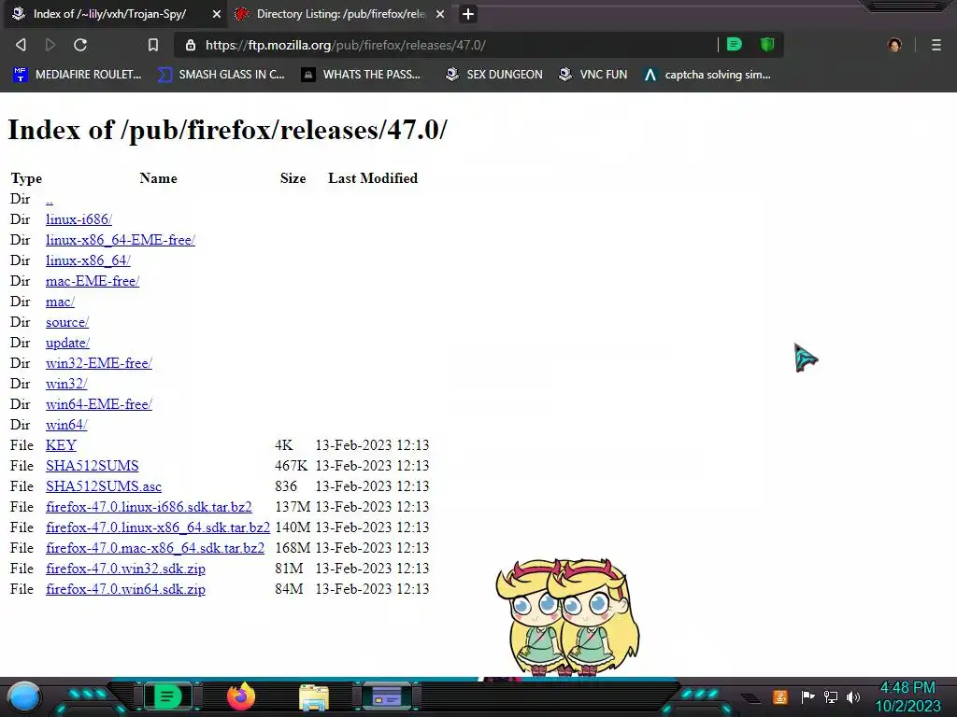957x717 pixels.
Task: Open the VNC FUN bookmark
Action: (593, 75)
